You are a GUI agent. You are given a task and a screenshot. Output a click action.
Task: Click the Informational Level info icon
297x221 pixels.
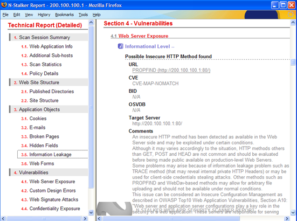pyautogui.click(x=120, y=46)
